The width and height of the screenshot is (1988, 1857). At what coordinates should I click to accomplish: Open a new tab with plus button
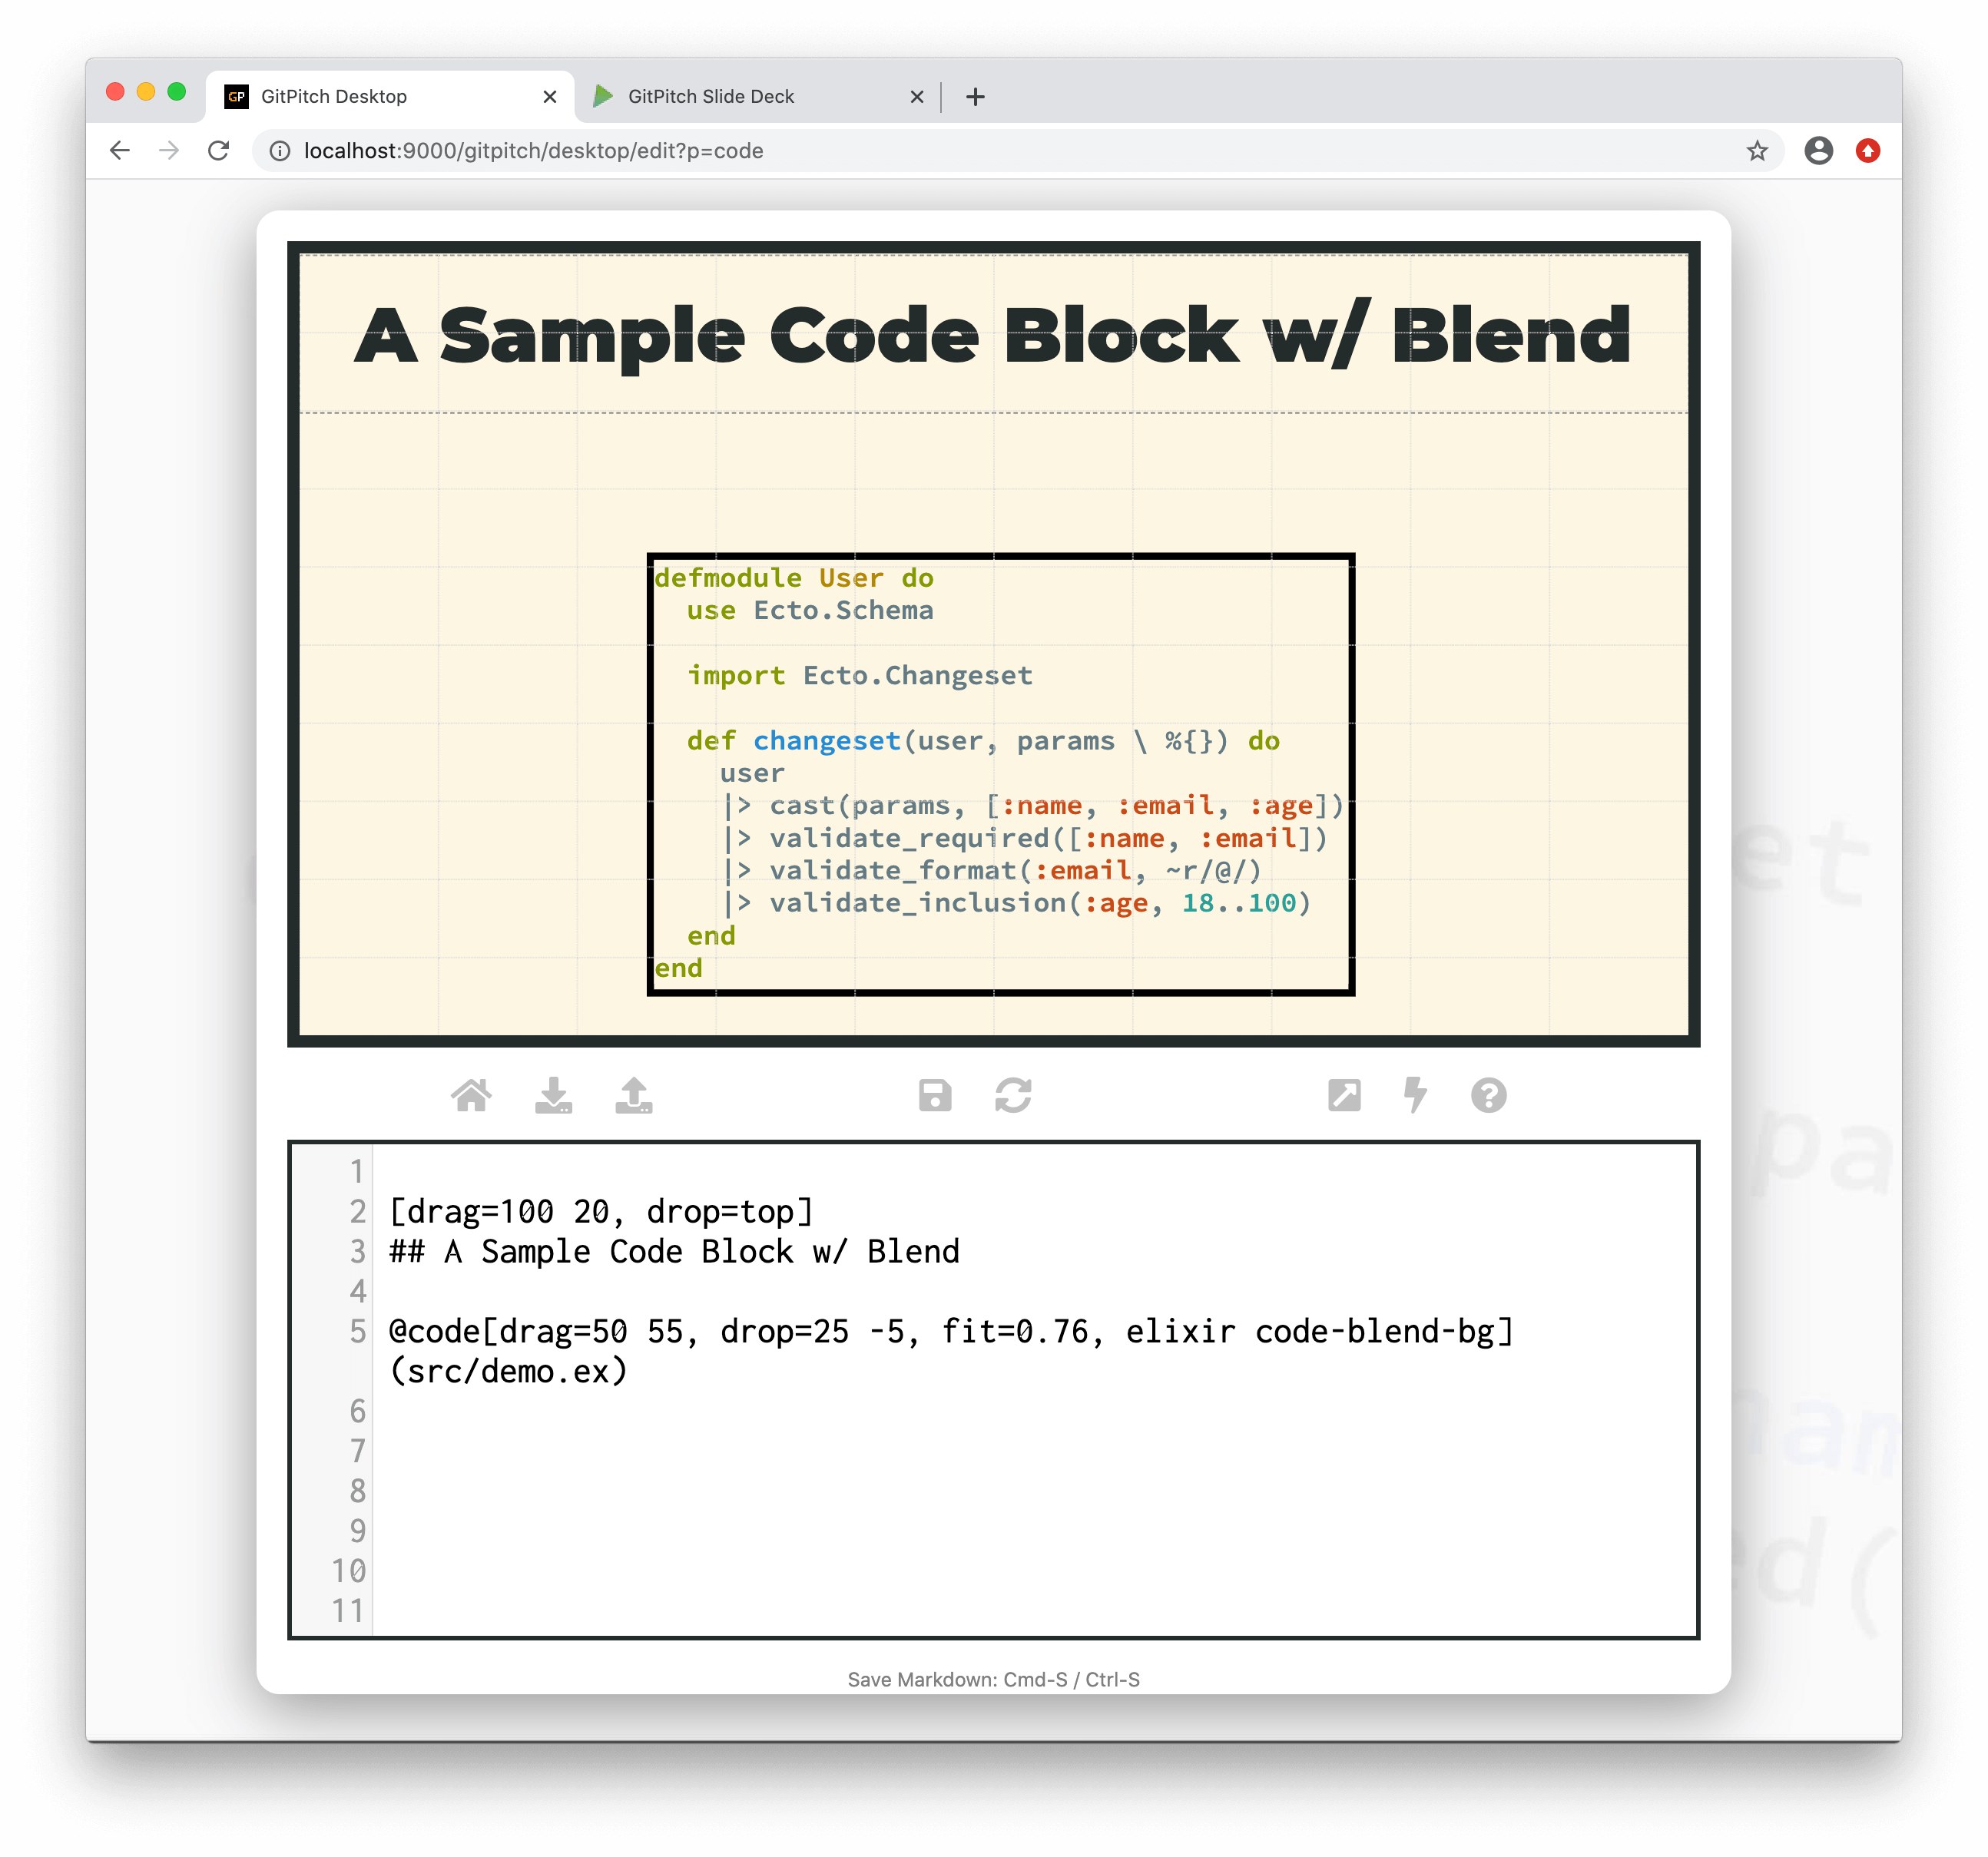coord(975,96)
